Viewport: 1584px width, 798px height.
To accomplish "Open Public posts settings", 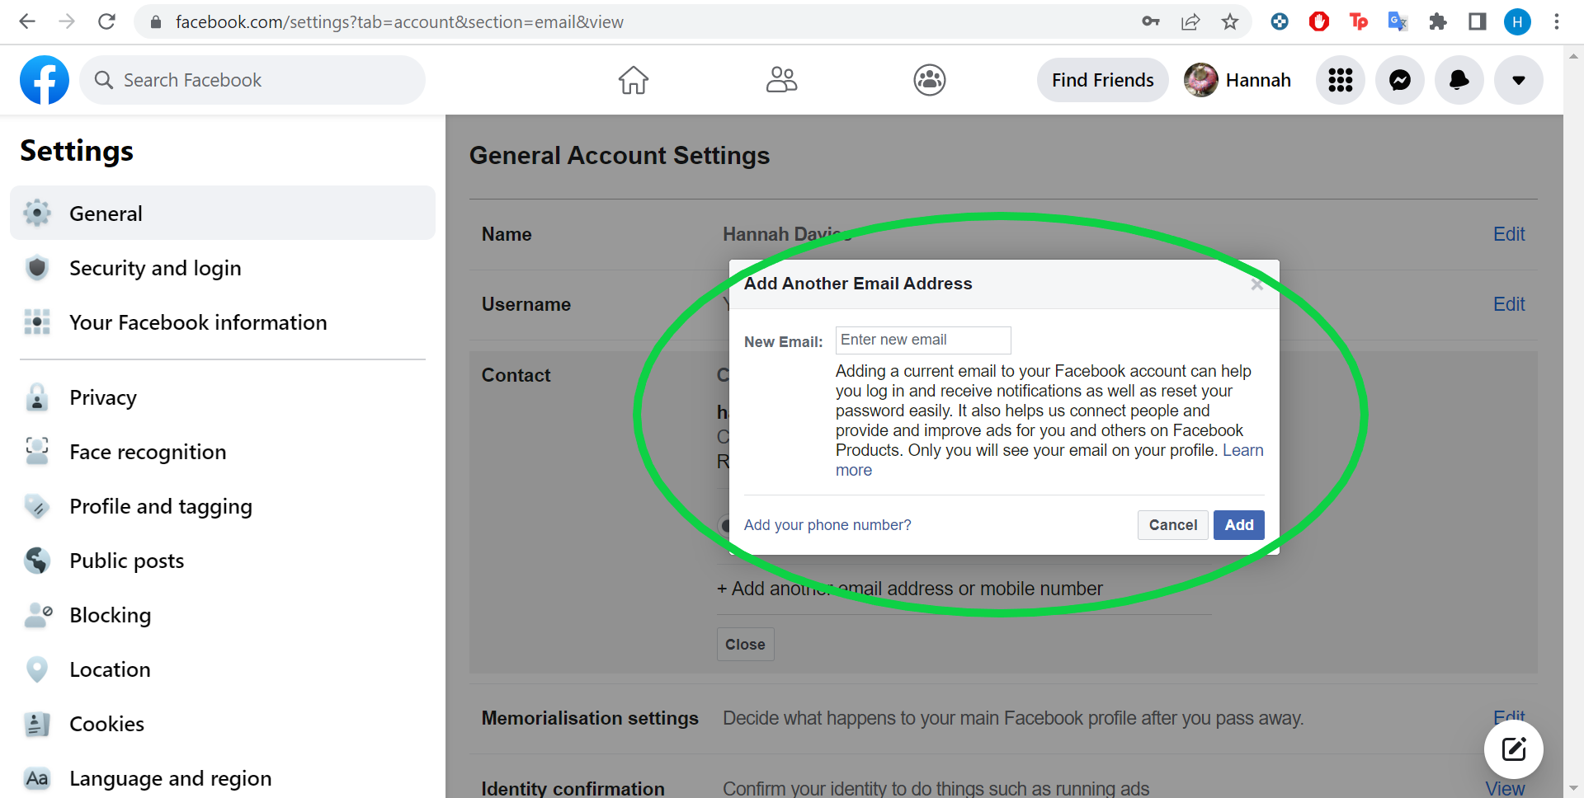I will (x=223, y=561).
